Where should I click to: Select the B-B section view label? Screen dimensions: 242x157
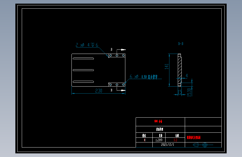tap(181, 44)
